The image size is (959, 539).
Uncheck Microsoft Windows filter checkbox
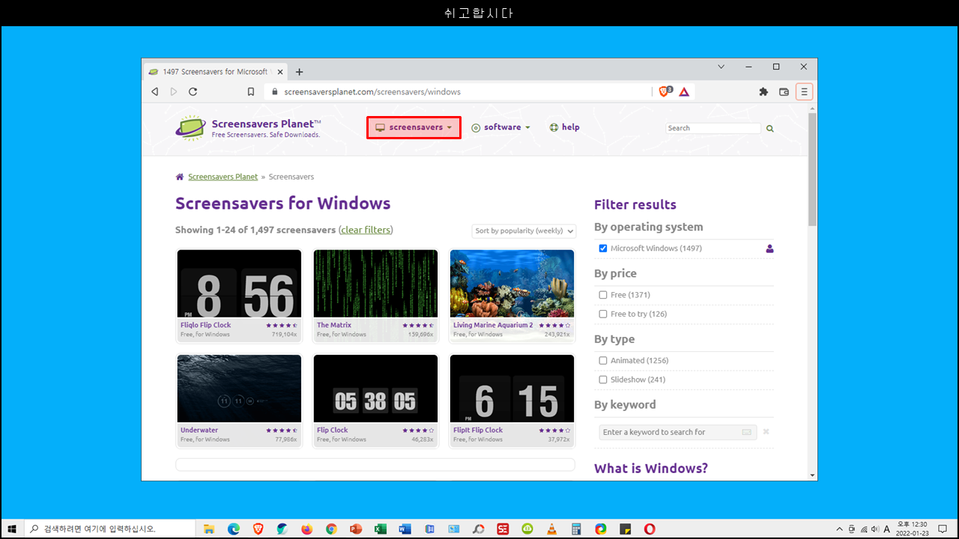point(603,249)
